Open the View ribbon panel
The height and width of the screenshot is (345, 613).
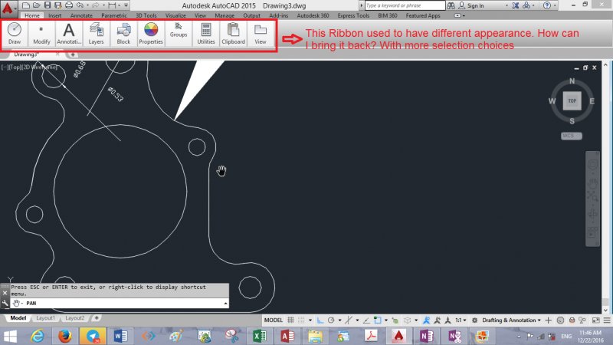261,33
